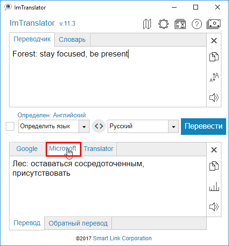This screenshot has height=246, width=229.
Task: Open the donate money icon
Action: tap(214, 24)
